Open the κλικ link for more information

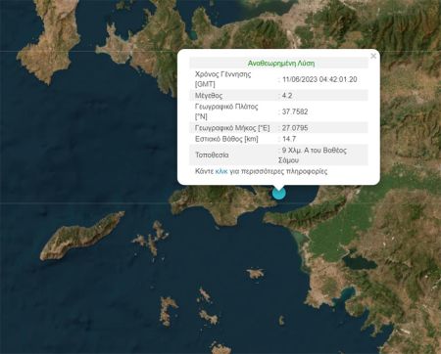pyautogui.click(x=221, y=171)
